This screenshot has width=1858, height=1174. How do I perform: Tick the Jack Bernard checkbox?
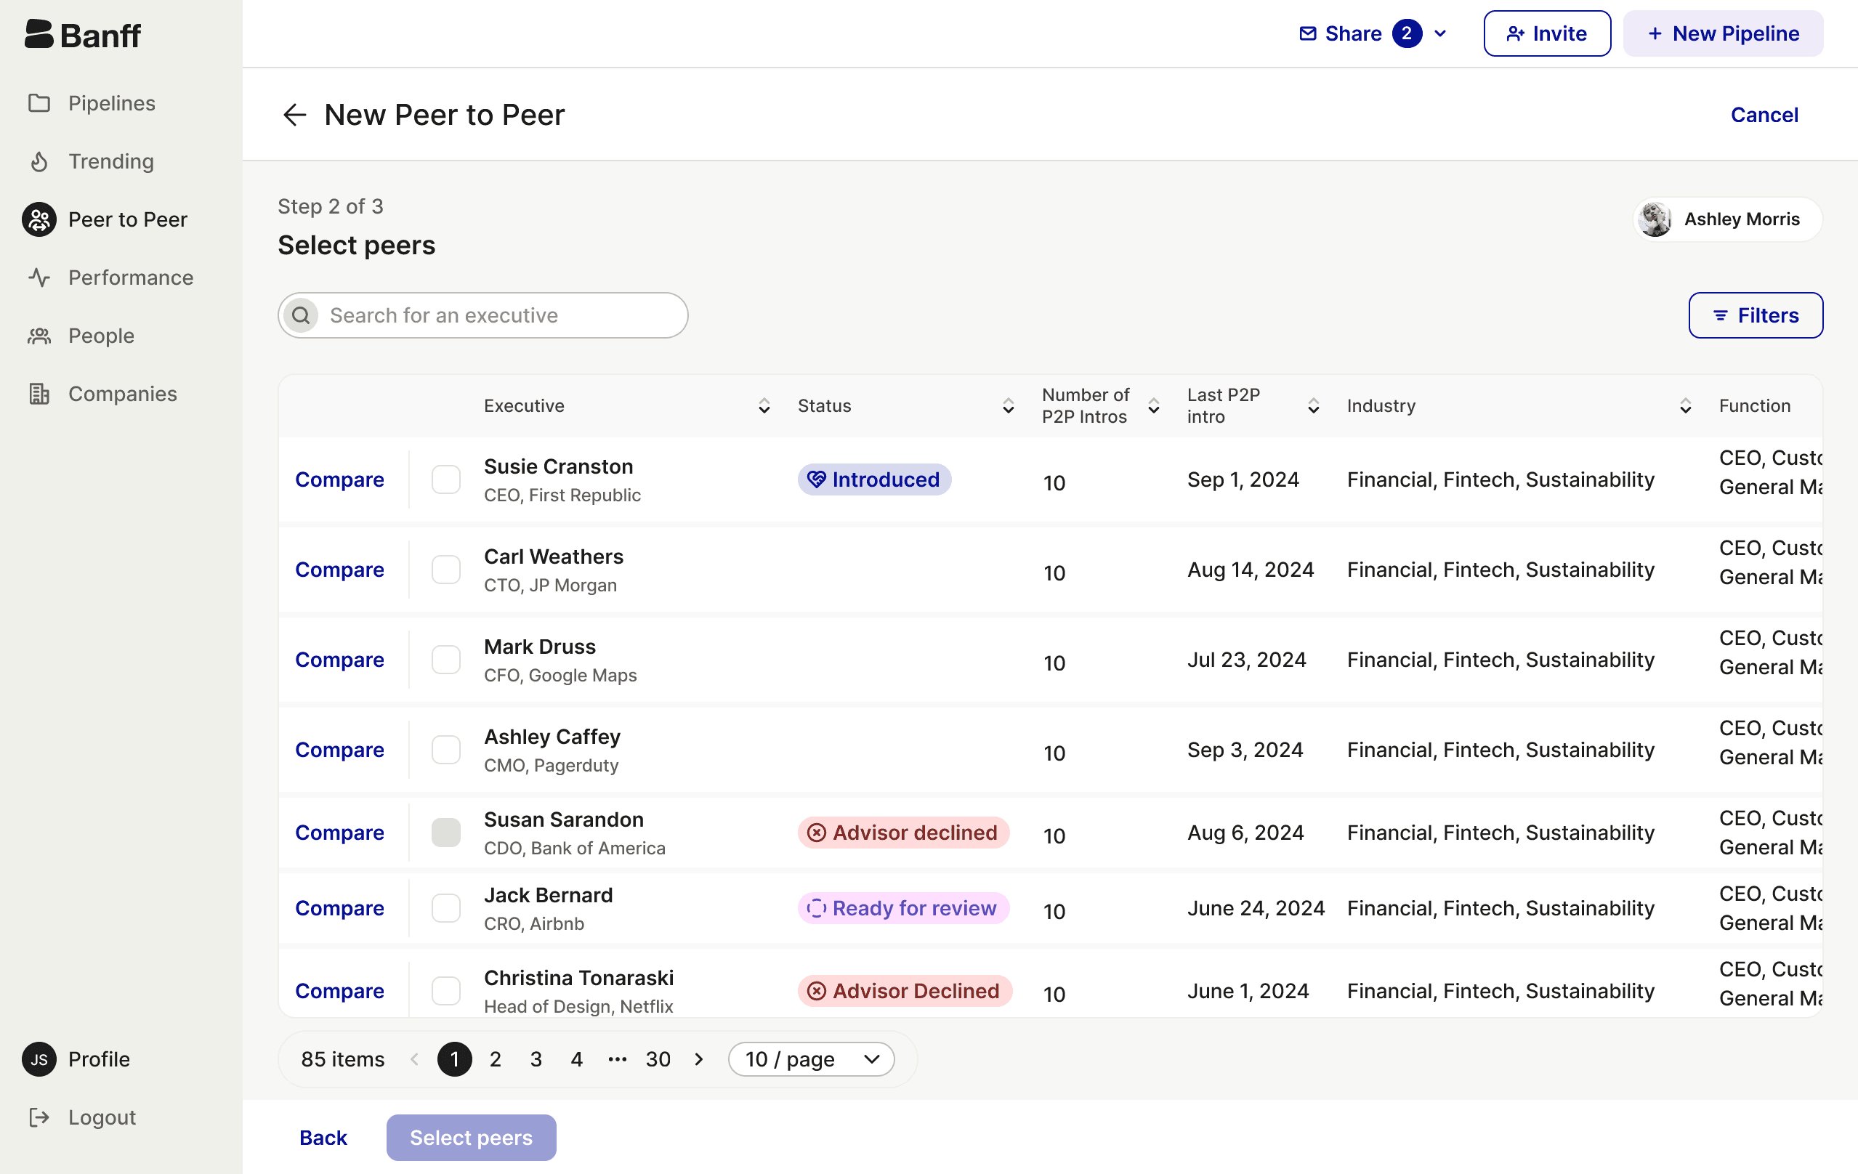click(446, 908)
